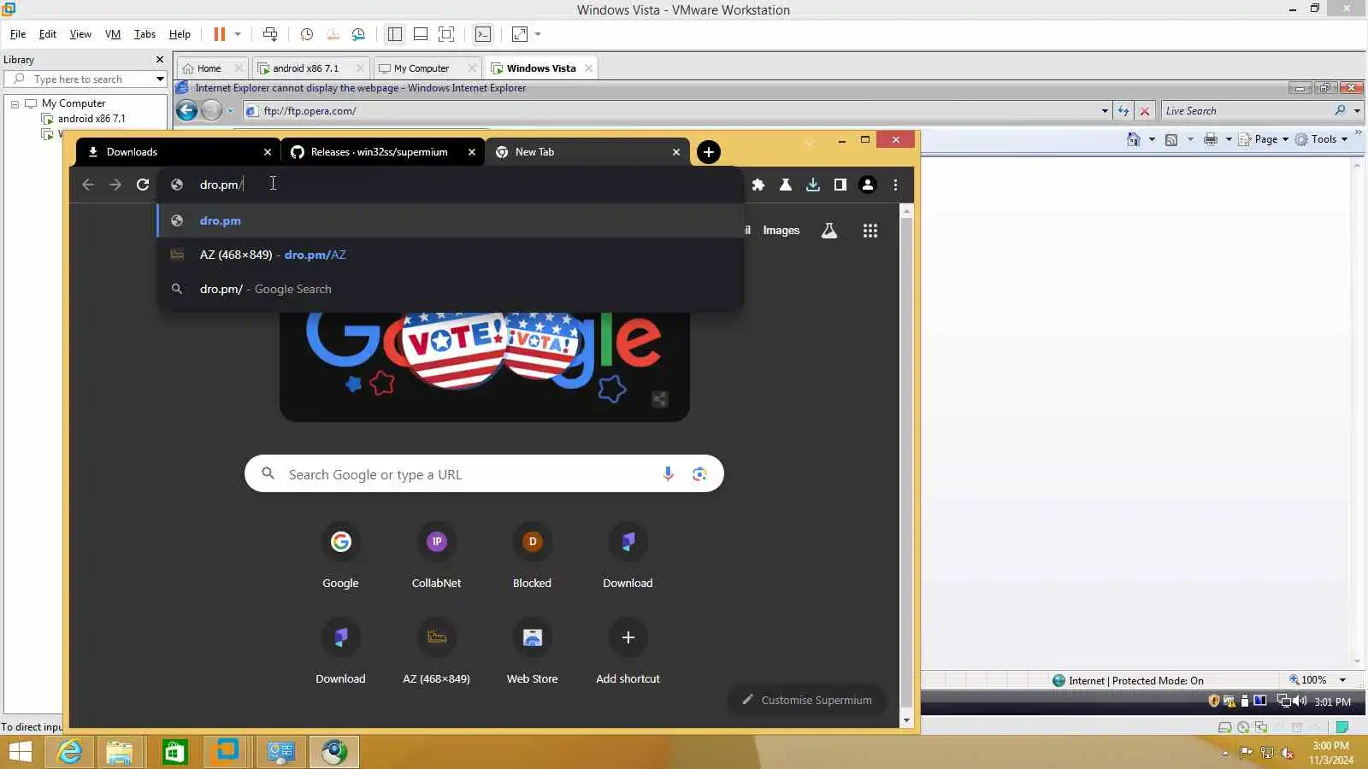Stop loading in Internet Explorer
The width and height of the screenshot is (1368, 769).
(1145, 111)
